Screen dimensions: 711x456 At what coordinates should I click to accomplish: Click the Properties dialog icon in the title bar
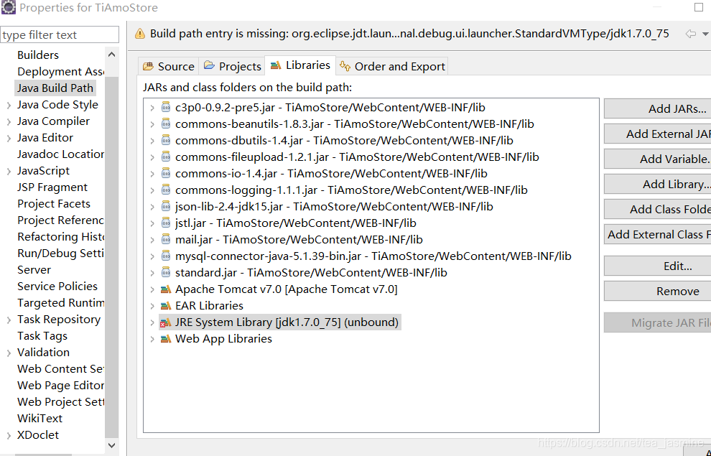click(x=10, y=7)
